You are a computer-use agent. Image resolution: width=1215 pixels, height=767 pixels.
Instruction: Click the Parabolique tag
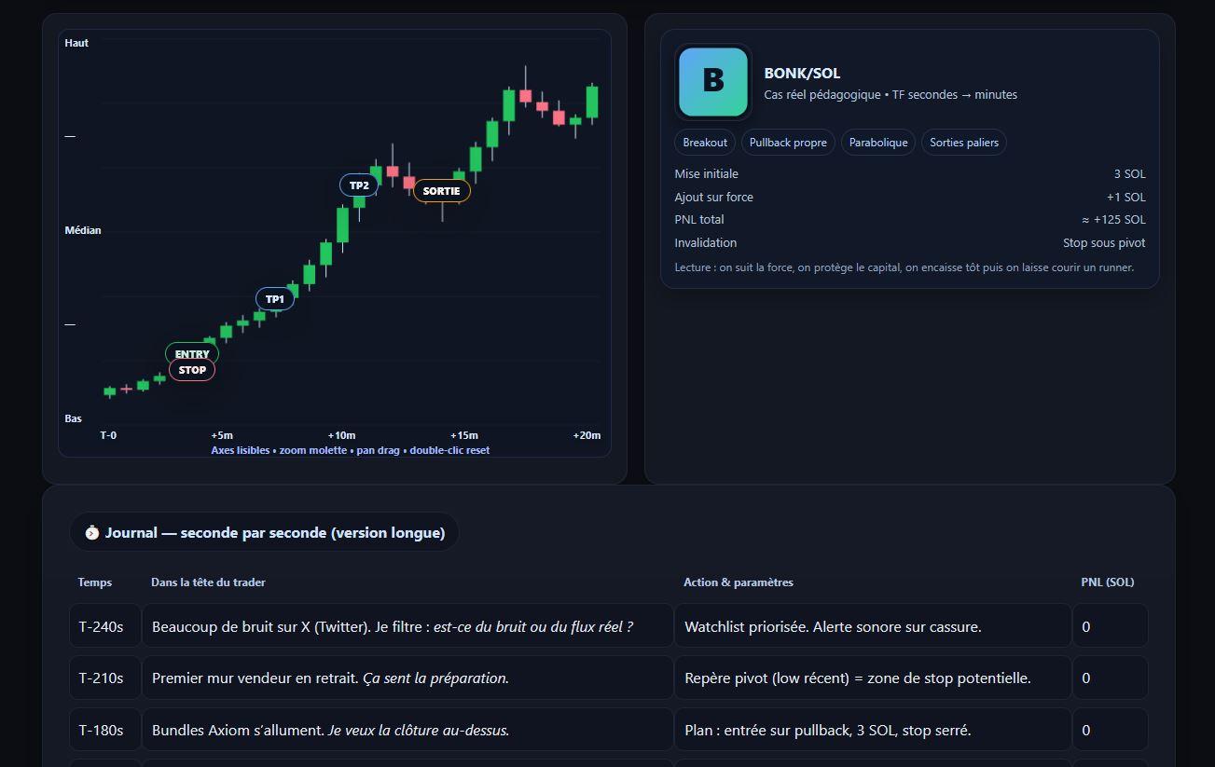[x=878, y=143]
